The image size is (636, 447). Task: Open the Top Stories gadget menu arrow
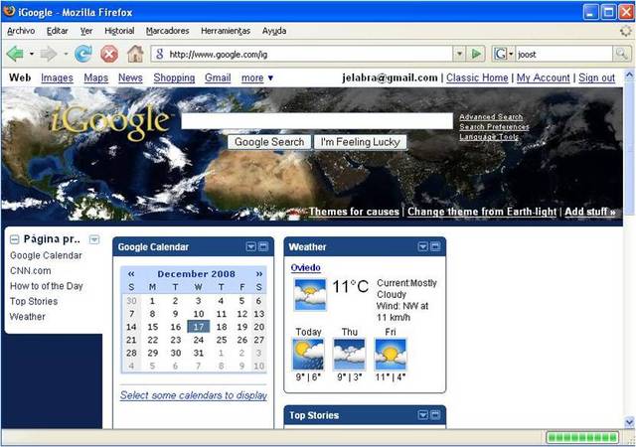[422, 415]
